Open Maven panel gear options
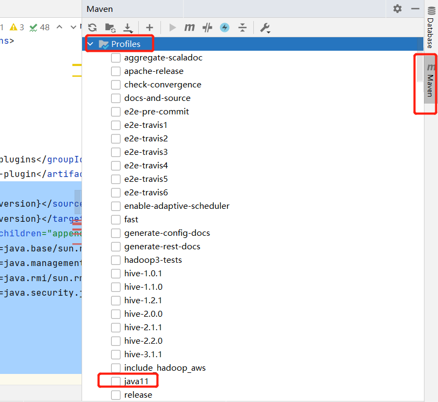 (397, 9)
